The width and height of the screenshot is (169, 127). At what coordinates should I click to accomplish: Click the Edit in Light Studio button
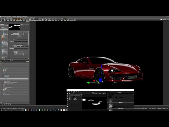tap(21, 43)
